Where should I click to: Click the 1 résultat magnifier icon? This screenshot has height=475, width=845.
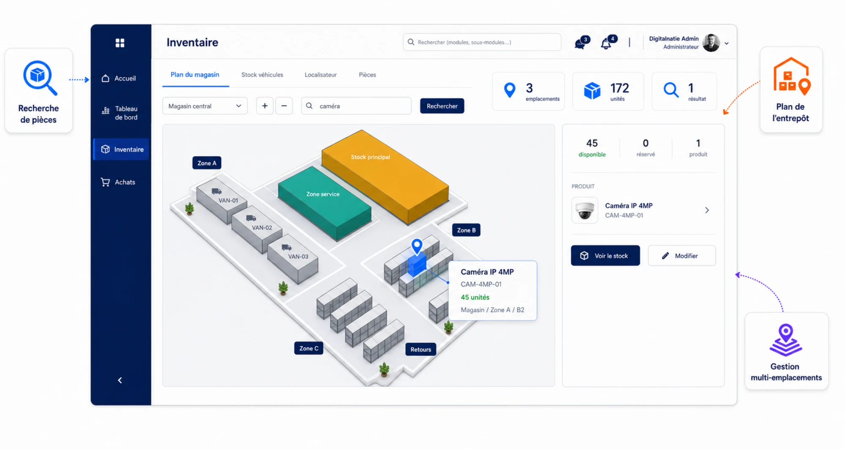pyautogui.click(x=671, y=90)
